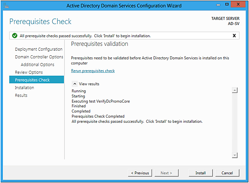Image resolution: width=249 pixels, height=183 pixels.
Task: Click the results scrollbar down arrow
Action: tap(234, 155)
